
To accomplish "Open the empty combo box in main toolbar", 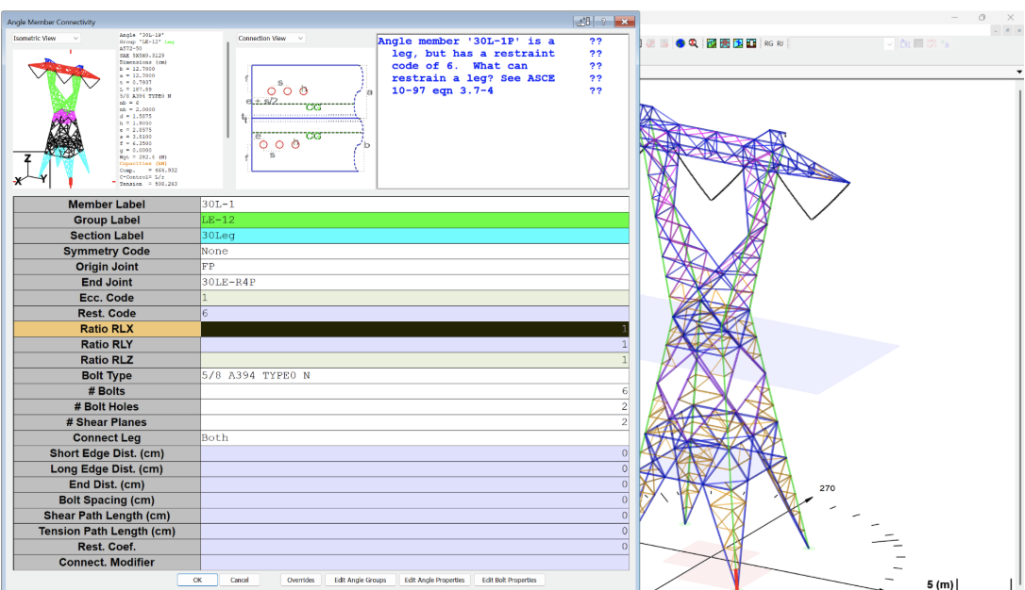I will 842,43.
